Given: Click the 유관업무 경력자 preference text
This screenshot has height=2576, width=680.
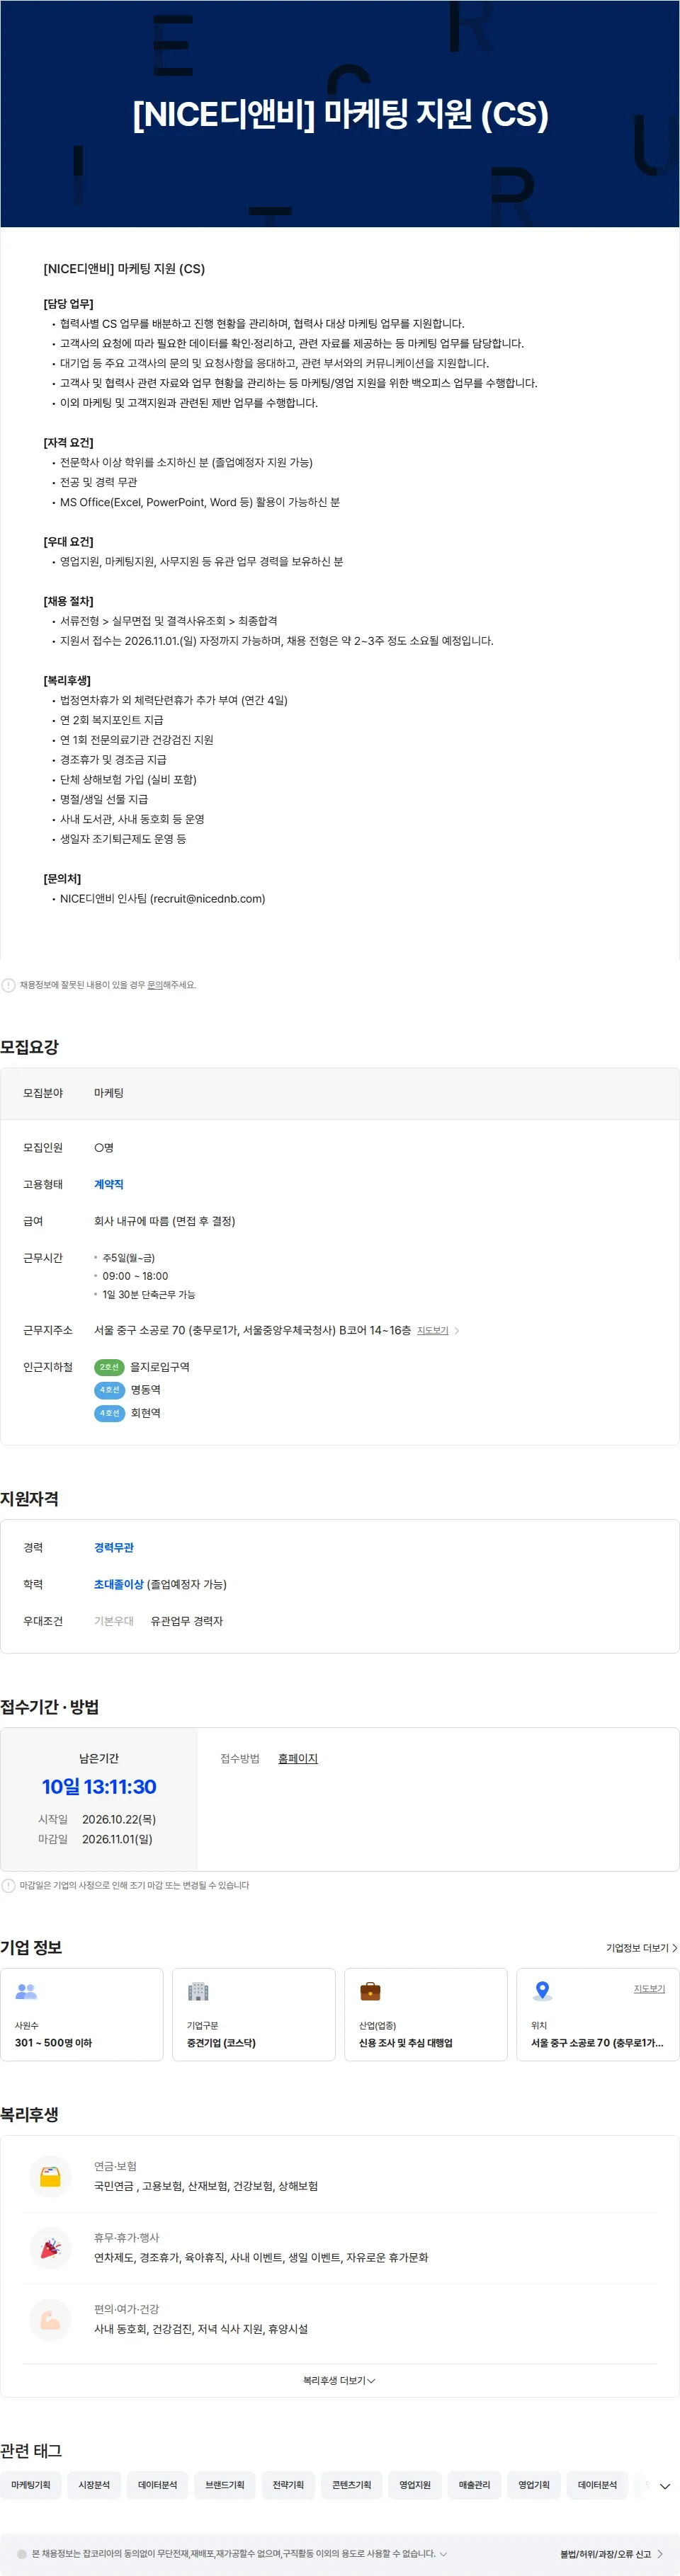Looking at the screenshot, I should pyautogui.click(x=187, y=1621).
